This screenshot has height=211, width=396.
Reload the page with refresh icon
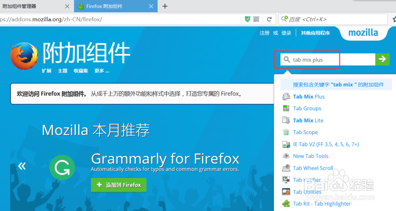[269, 19]
